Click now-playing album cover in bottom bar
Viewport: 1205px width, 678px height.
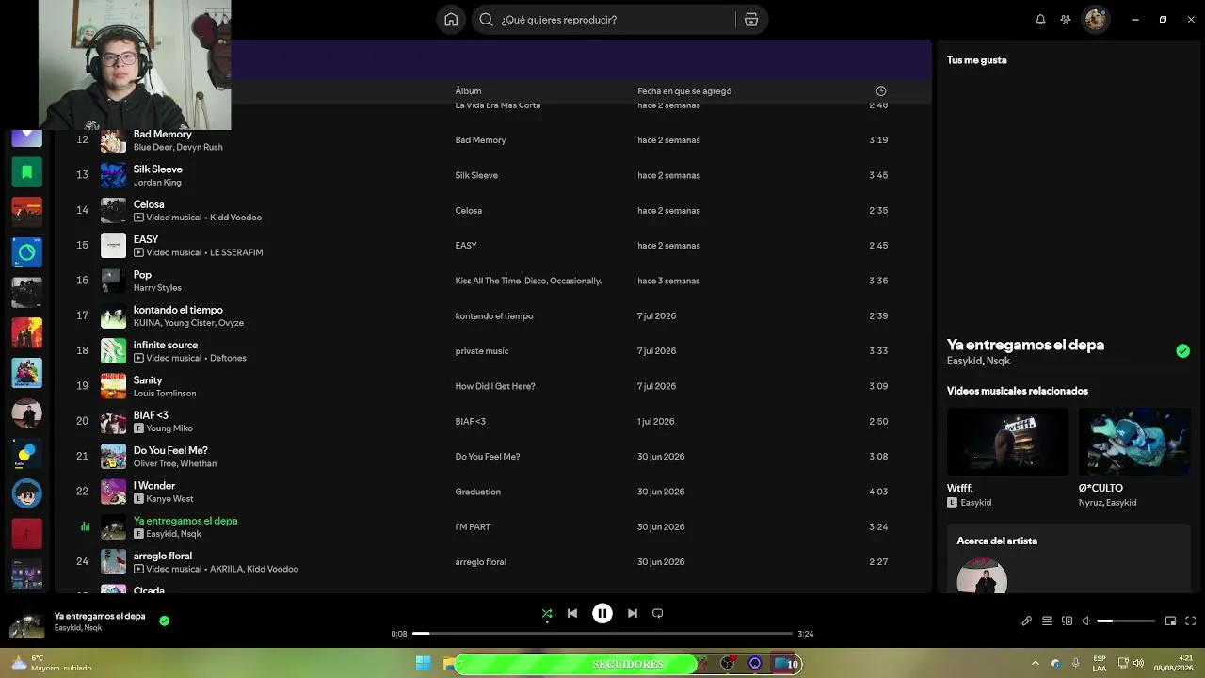pyautogui.click(x=26, y=622)
